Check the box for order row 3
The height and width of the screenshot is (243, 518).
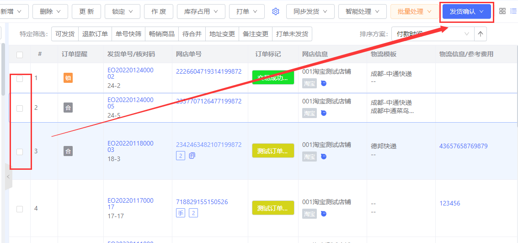coord(20,151)
